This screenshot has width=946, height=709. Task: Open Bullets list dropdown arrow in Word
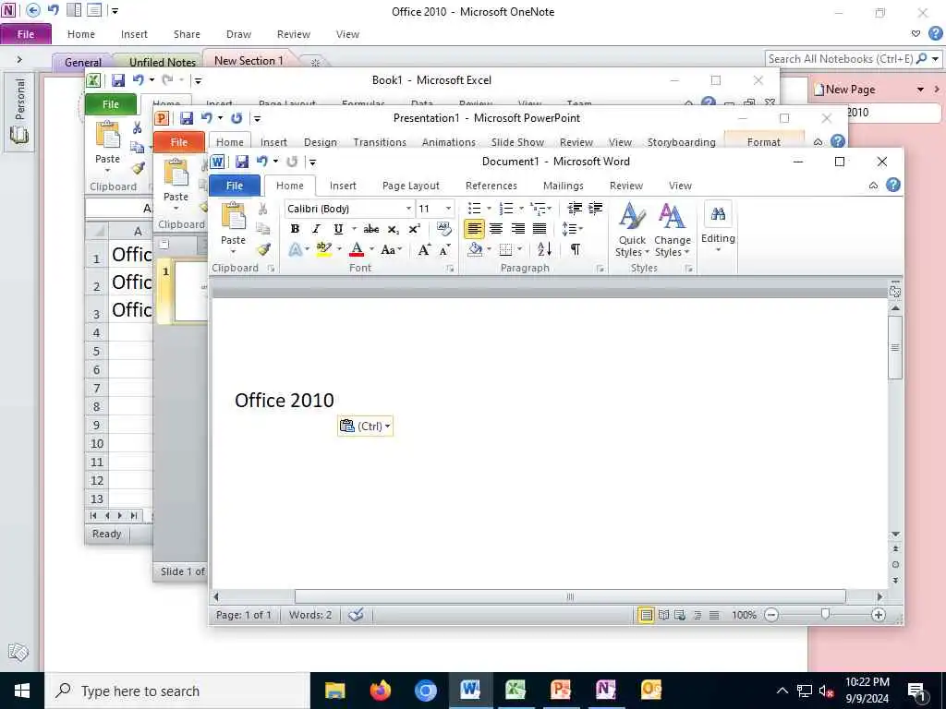pos(489,209)
